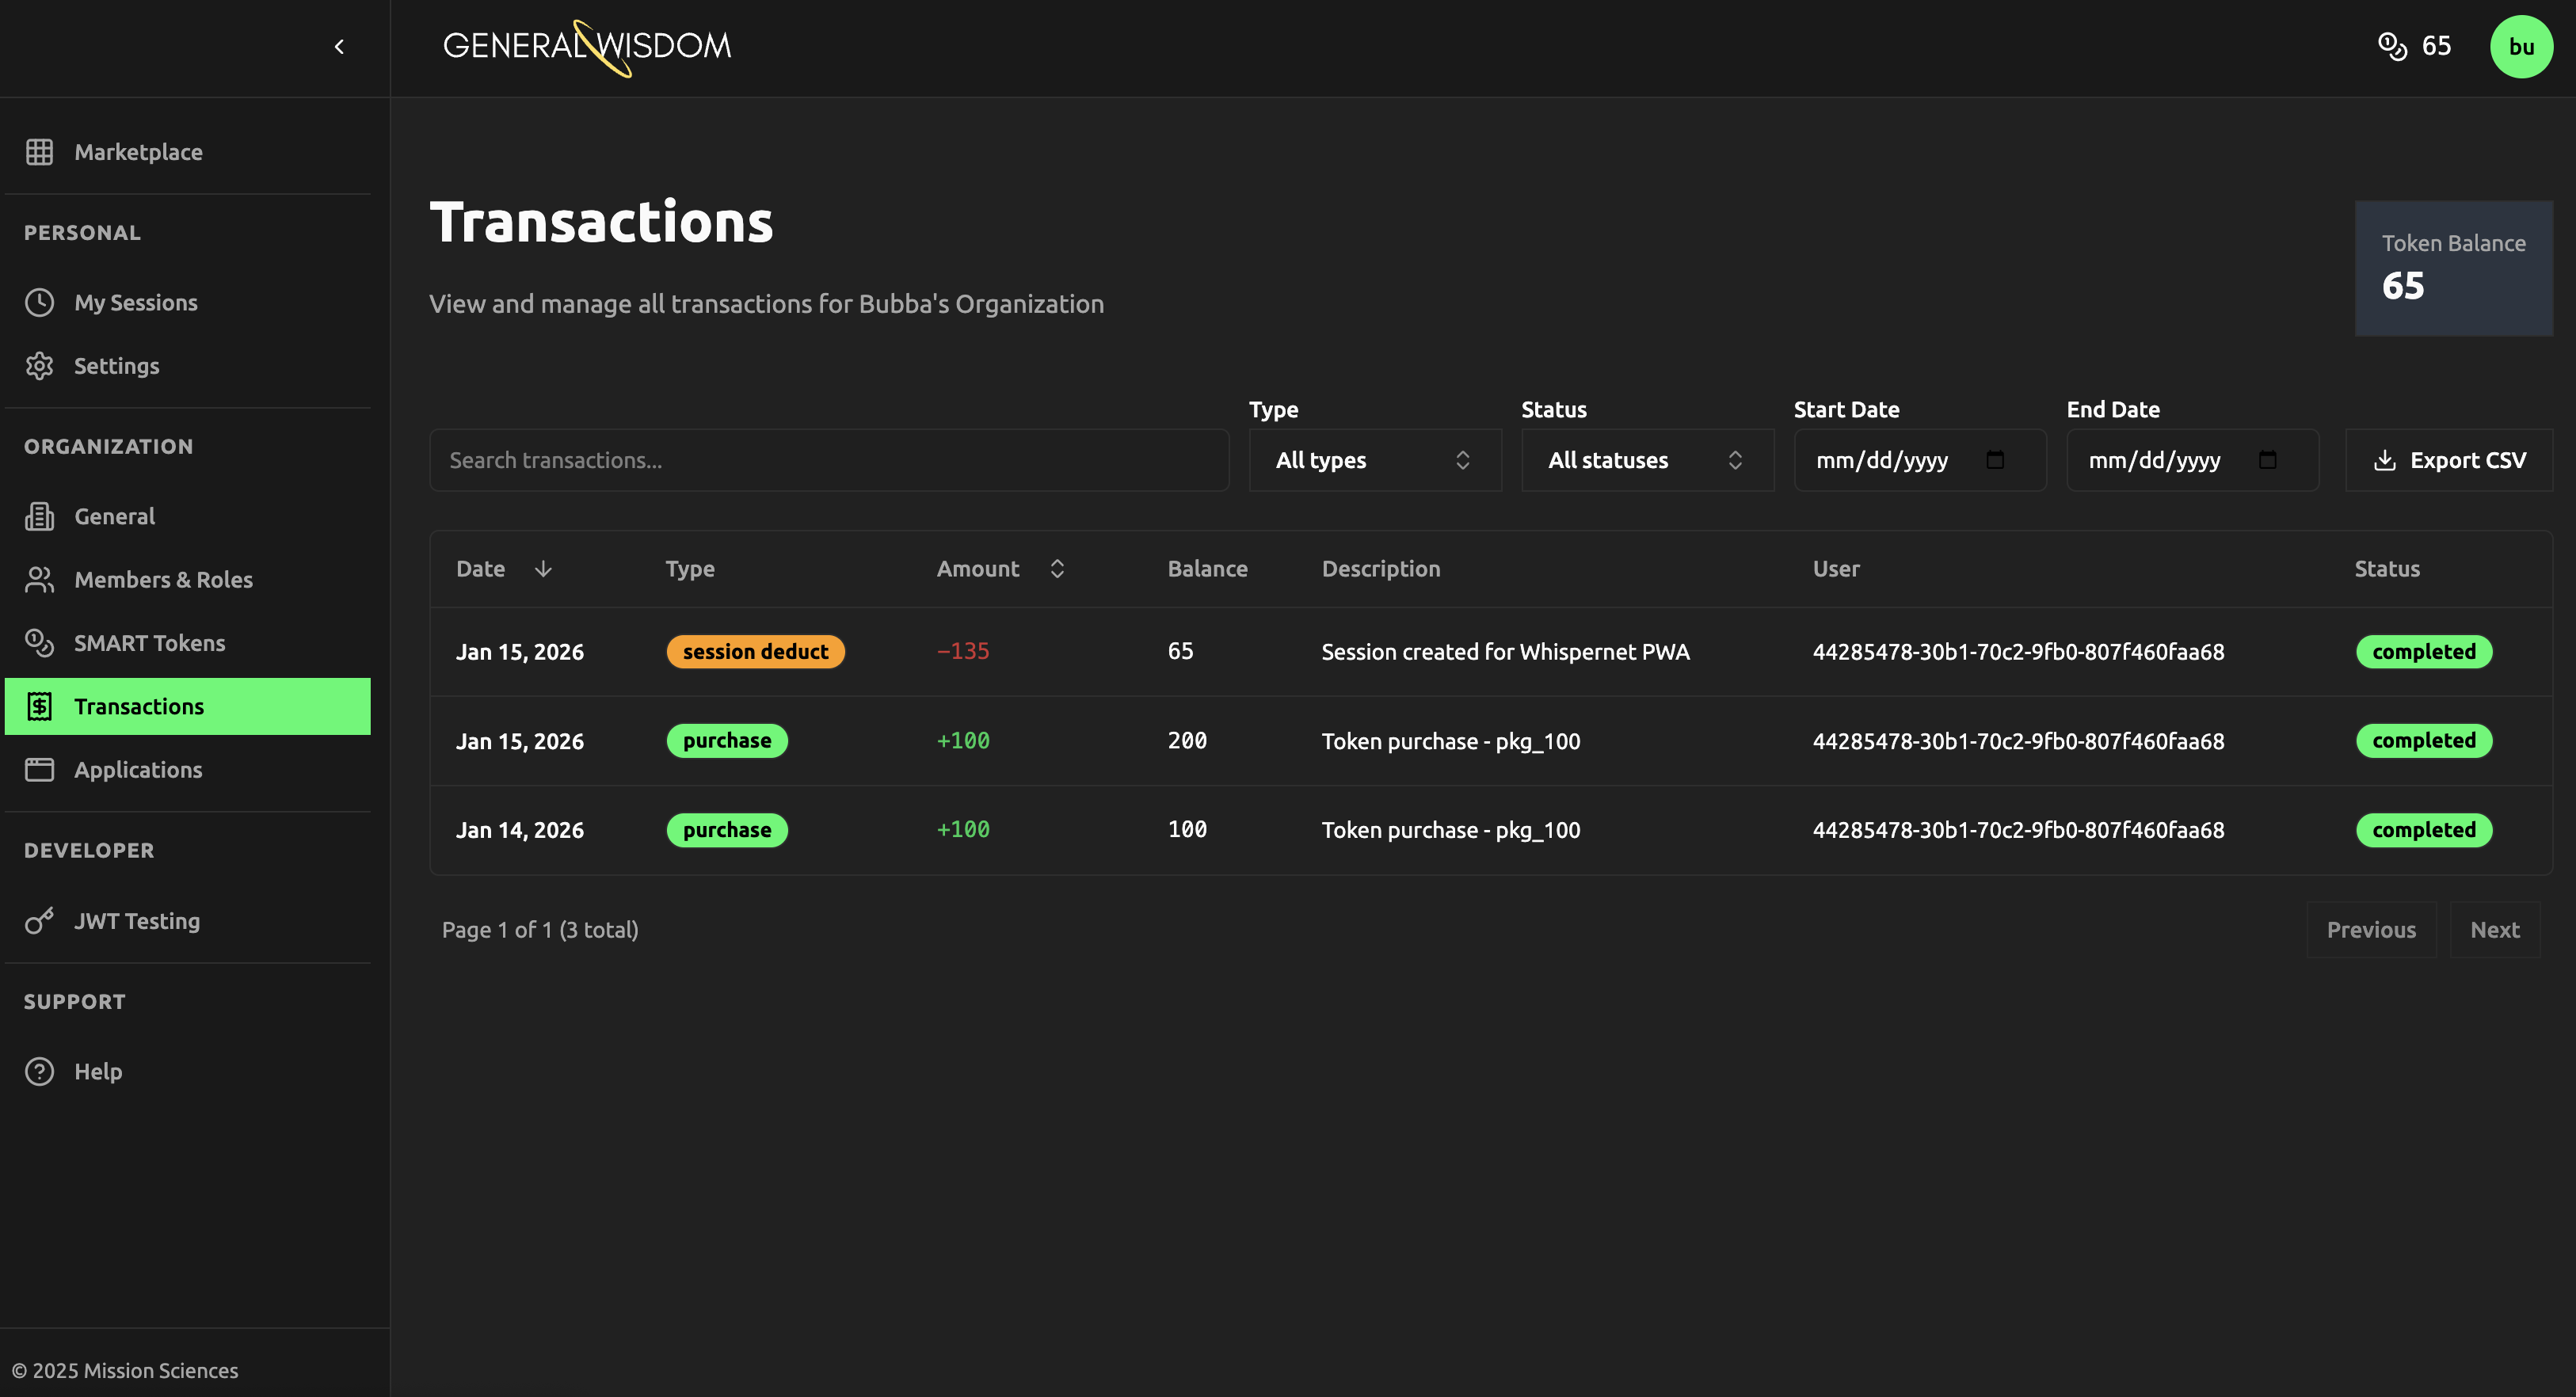The width and height of the screenshot is (2576, 1397).
Task: Click the User column header
Action: pyautogui.click(x=1836, y=569)
